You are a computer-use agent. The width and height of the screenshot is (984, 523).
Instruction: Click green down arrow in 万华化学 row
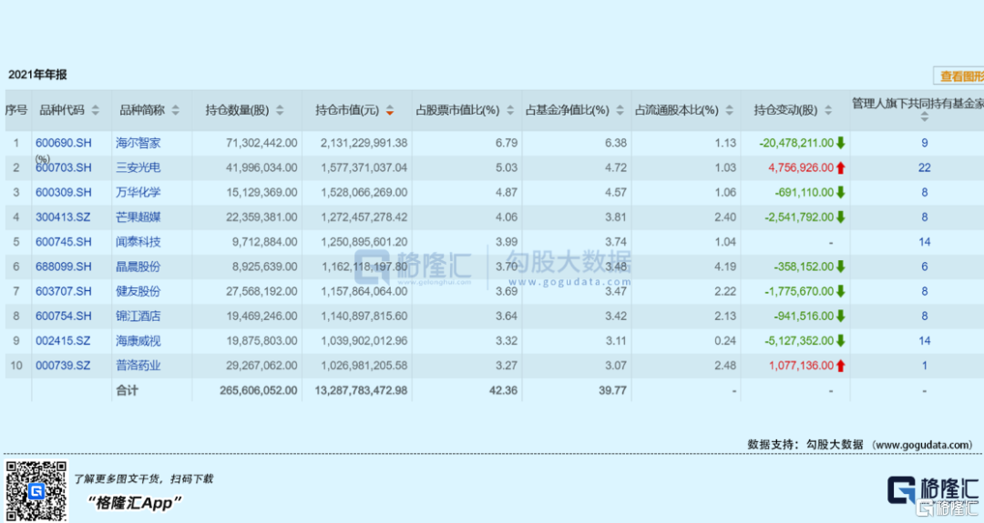point(841,192)
